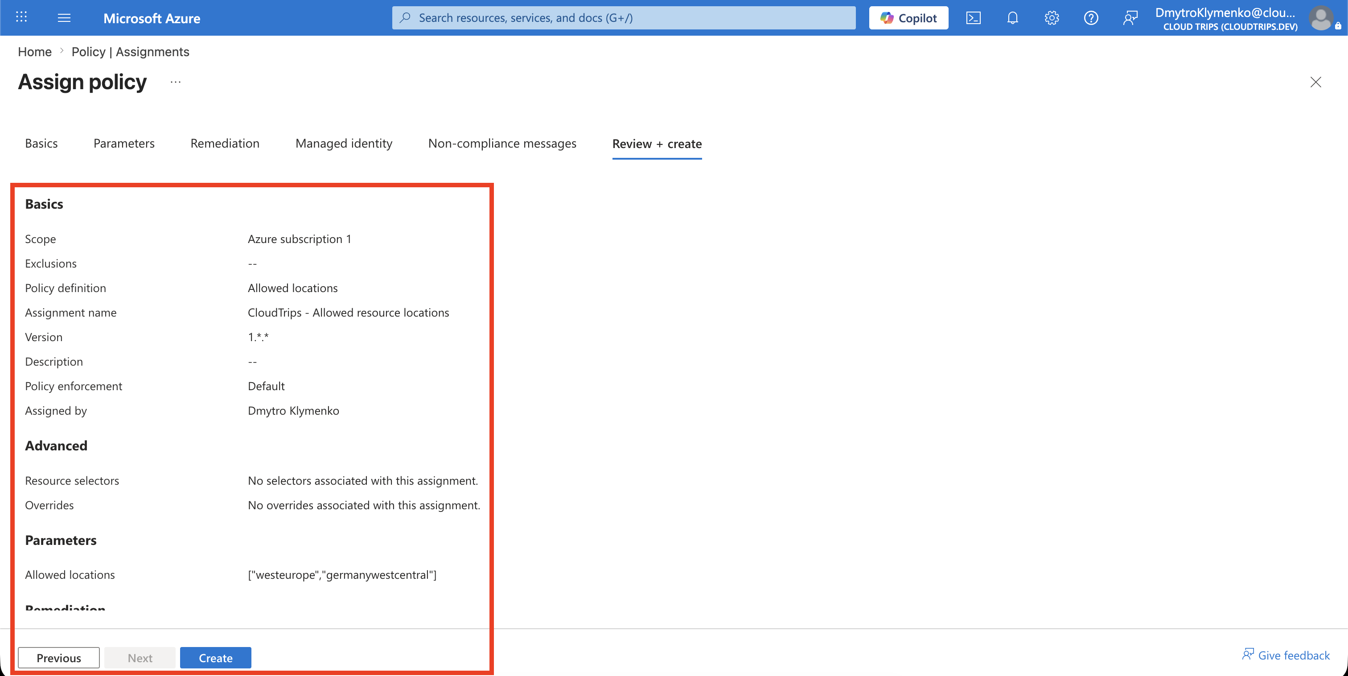Screen dimensions: 1348x676
Task: Select 'No overrides associated with this assignment.' text
Action: click(x=364, y=505)
